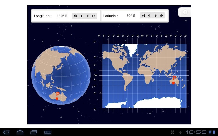The width and height of the screenshot is (218, 136).
Task: Decrease longitude by single left arrow
Action: [81, 16]
